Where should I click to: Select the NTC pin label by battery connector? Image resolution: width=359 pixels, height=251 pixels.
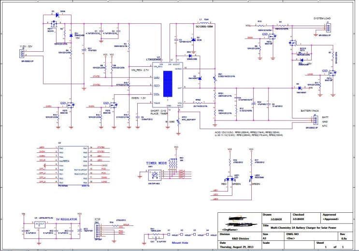tap(325, 126)
